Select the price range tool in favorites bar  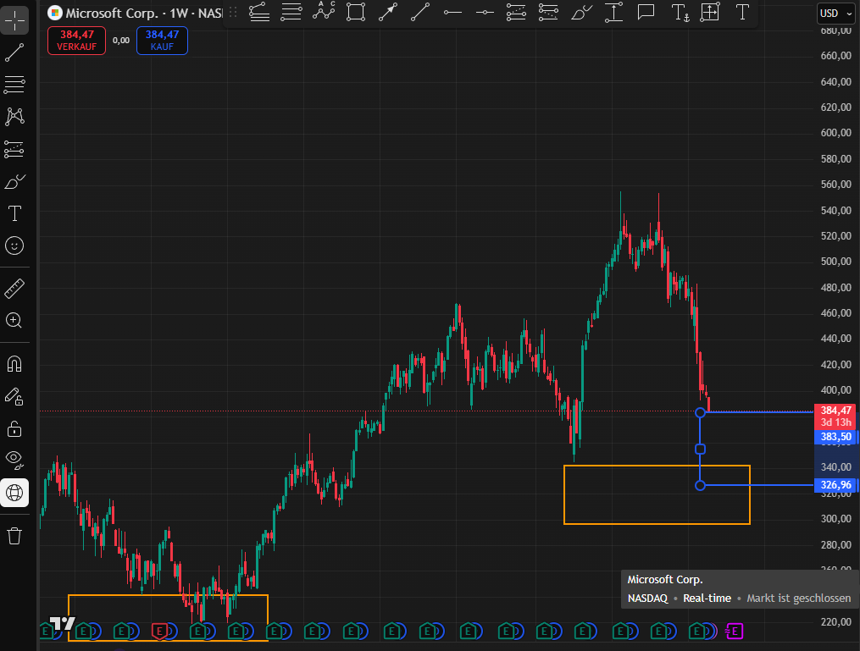[x=613, y=12]
